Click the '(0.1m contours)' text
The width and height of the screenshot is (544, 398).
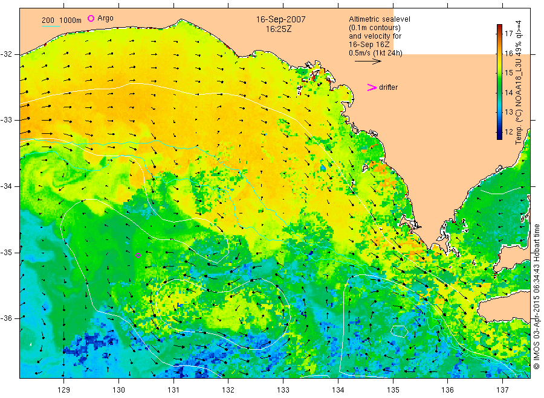point(374,28)
